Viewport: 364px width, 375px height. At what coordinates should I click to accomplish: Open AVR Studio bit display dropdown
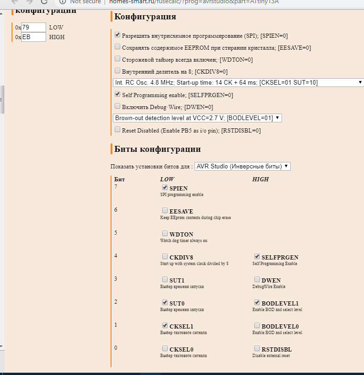pyautogui.click(x=242, y=166)
